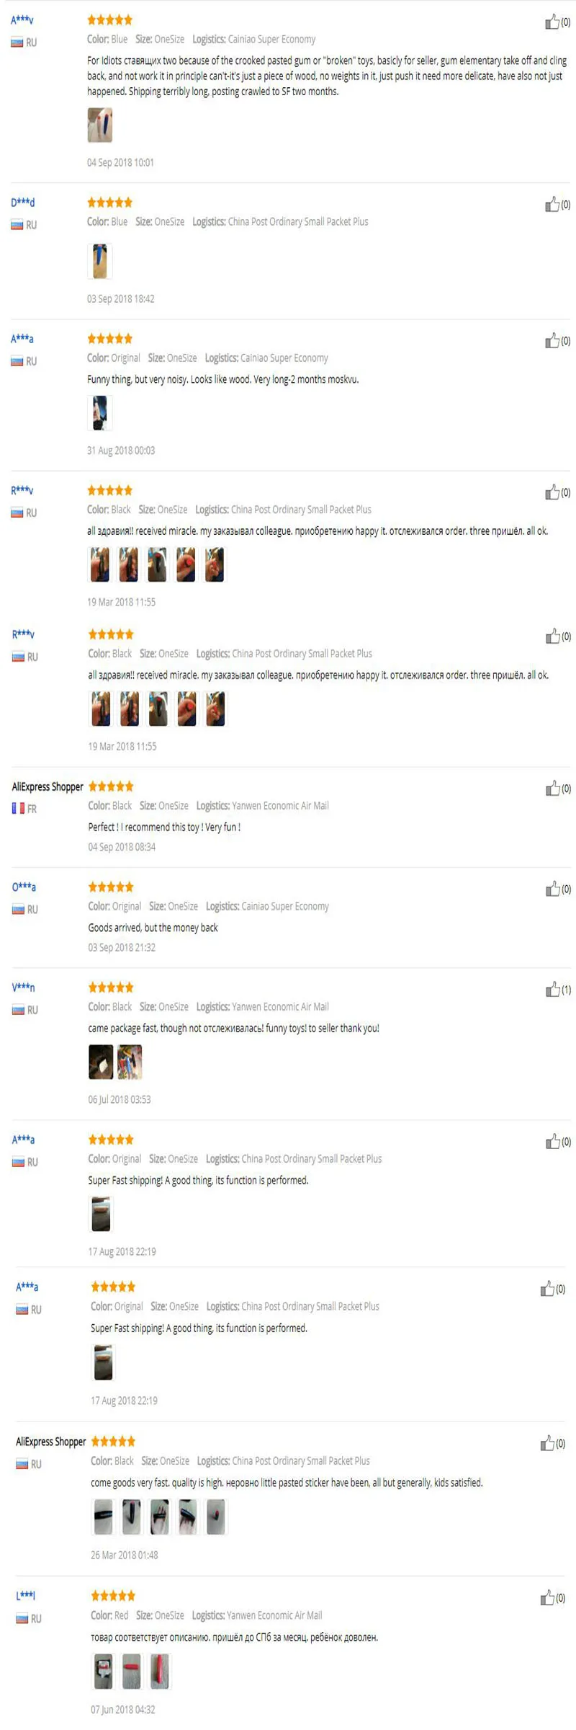Image resolution: width=576 pixels, height=1730 pixels.
Task: Click the reviewer name V***n
Action: click(x=23, y=988)
